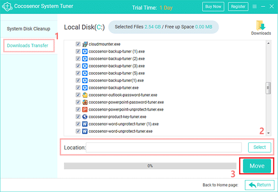Uncheck cocosenor-powerpoint-password-tuner.exe checkbox
The height and width of the screenshot is (192, 278).
pyautogui.click(x=78, y=102)
